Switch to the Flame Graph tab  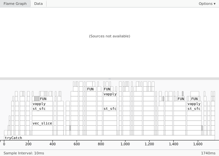[x=15, y=4]
